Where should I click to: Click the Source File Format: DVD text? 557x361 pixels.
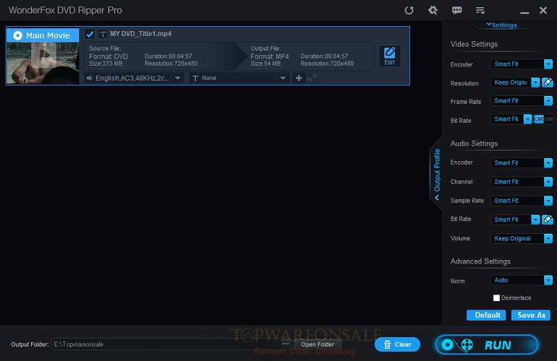[x=109, y=57]
